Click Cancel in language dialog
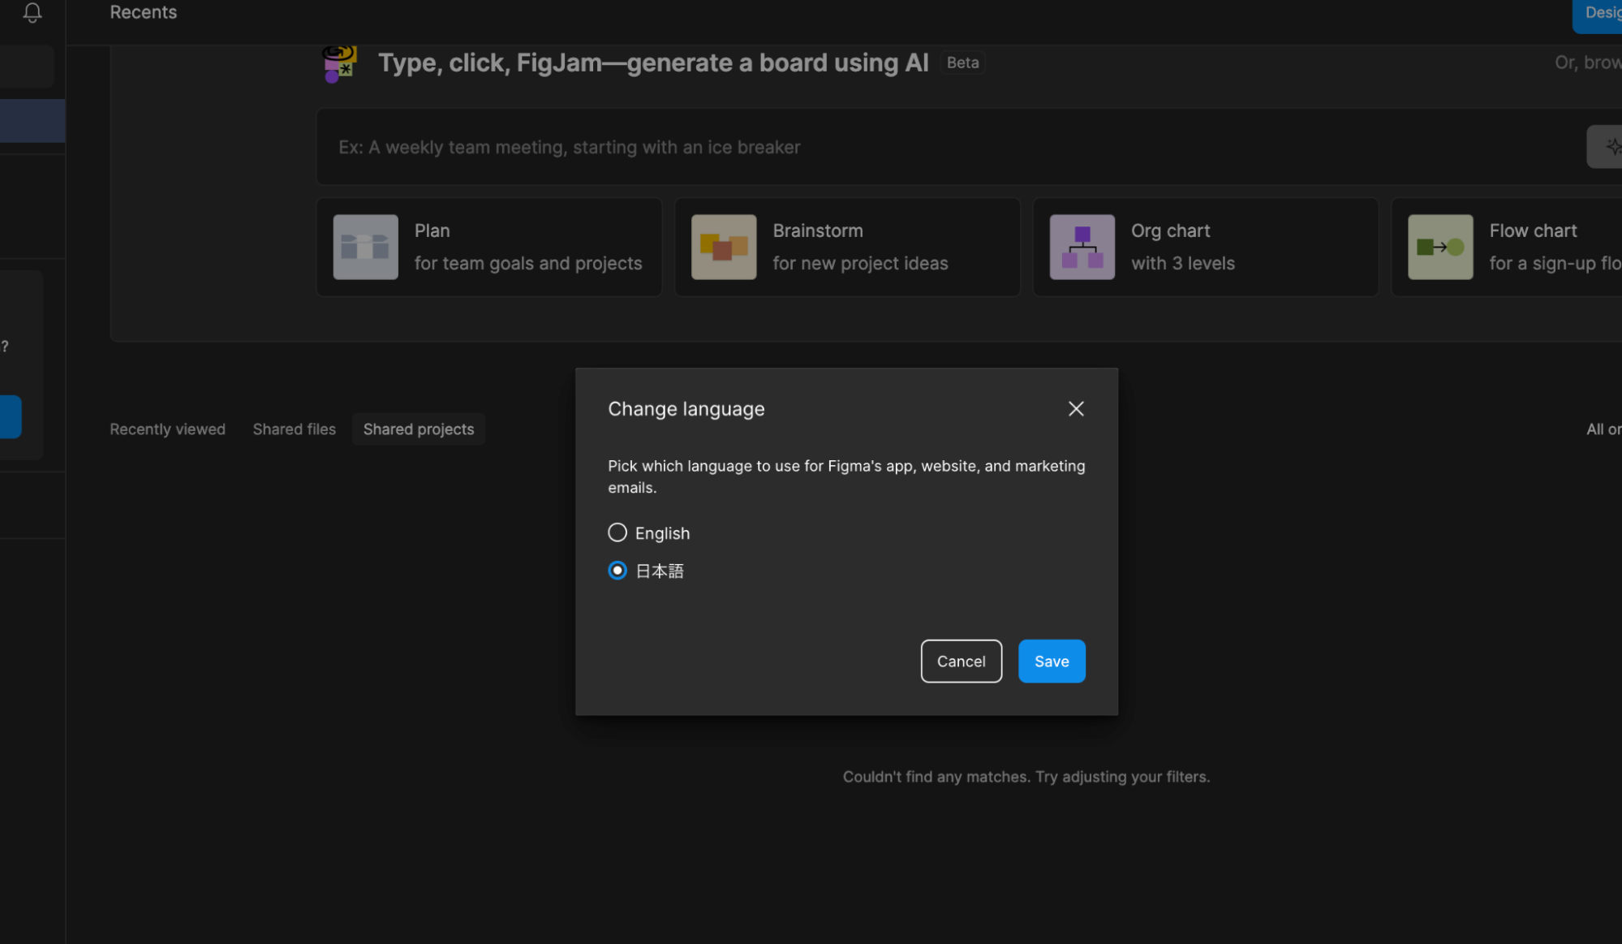The height and width of the screenshot is (944, 1622). [x=961, y=662]
